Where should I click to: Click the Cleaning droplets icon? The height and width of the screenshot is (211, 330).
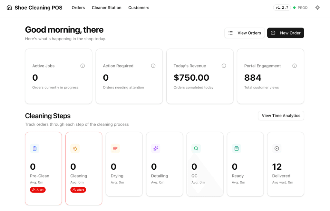pyautogui.click(x=75, y=148)
